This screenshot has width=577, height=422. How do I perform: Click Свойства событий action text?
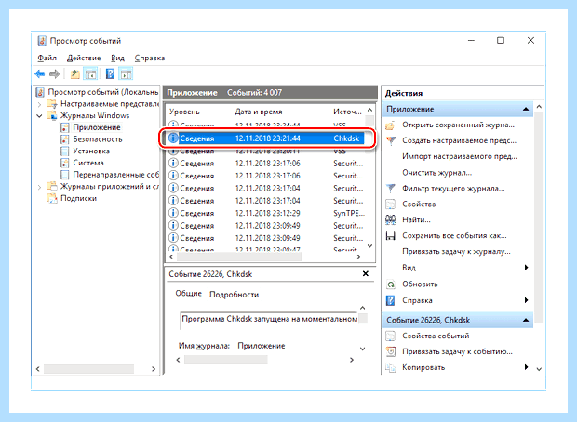click(436, 336)
